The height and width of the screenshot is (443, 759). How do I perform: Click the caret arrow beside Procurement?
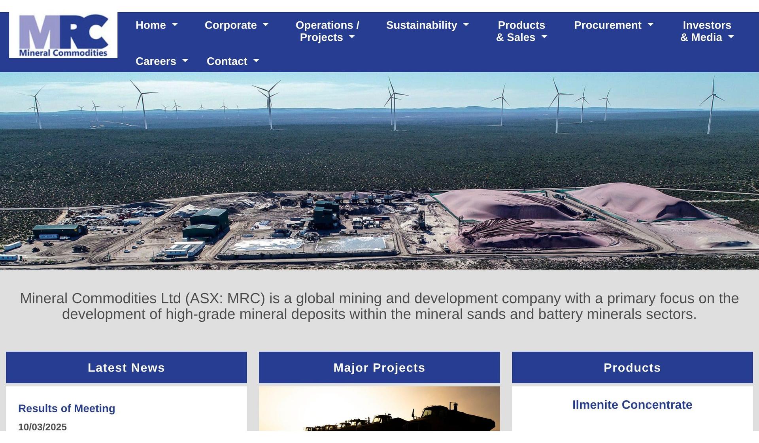(x=650, y=25)
